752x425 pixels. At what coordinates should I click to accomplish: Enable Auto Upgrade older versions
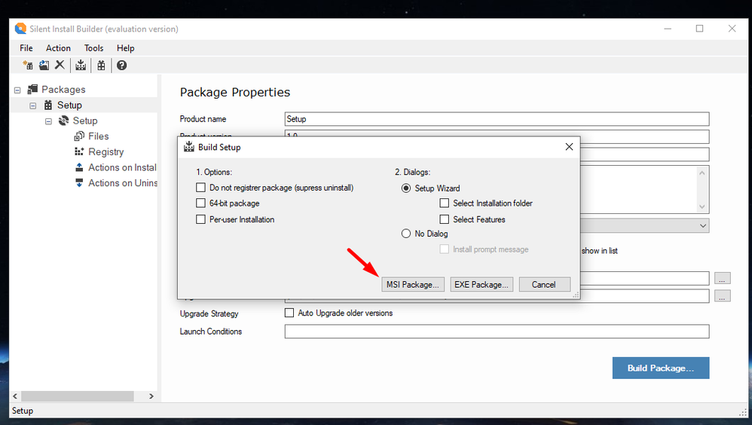[289, 313]
